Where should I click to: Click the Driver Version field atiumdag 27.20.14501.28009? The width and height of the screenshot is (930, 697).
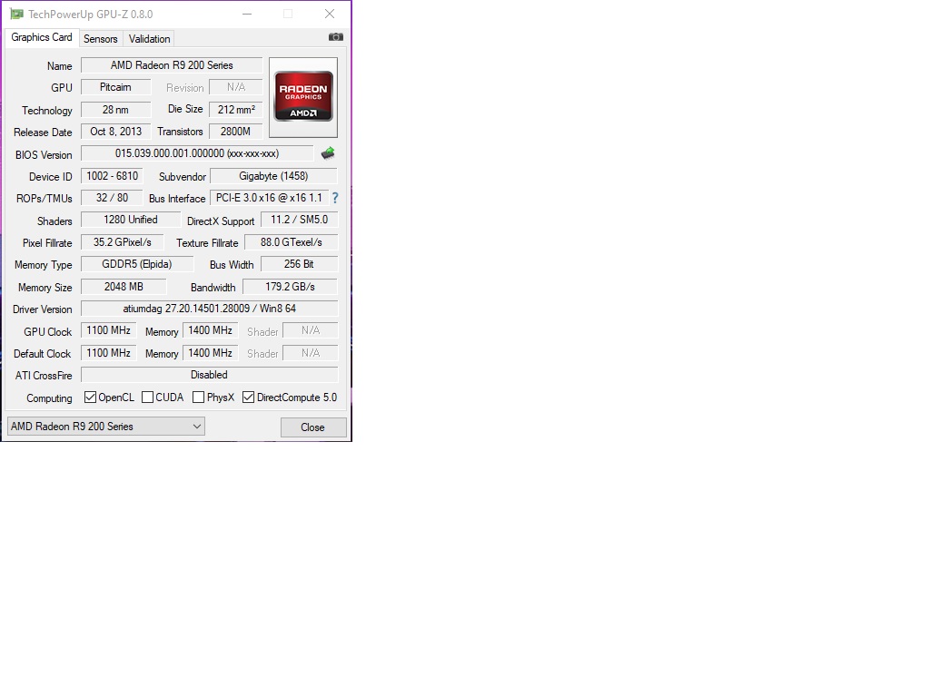coord(210,309)
